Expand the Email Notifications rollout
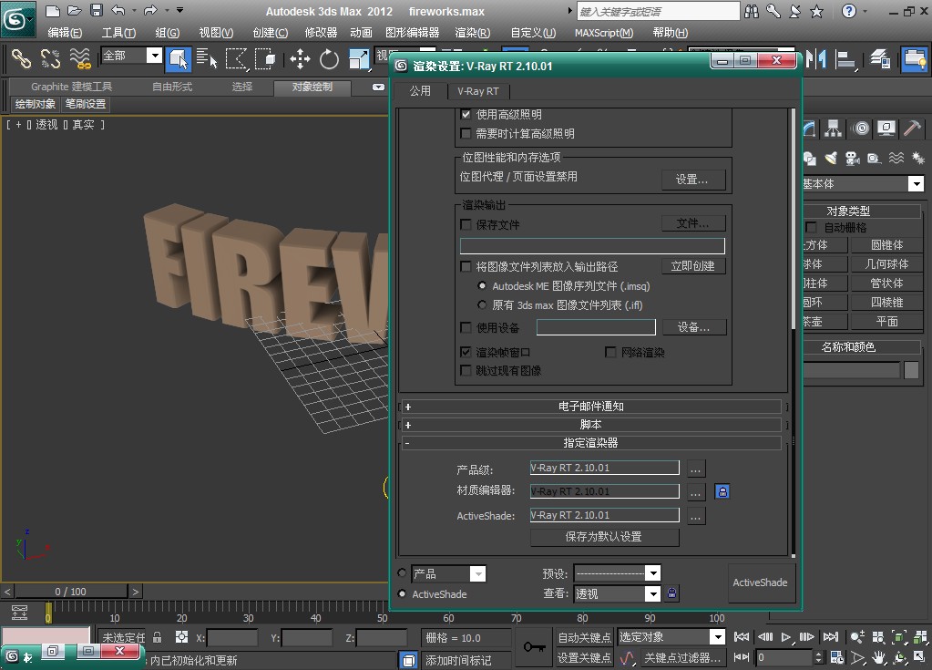 click(x=591, y=407)
